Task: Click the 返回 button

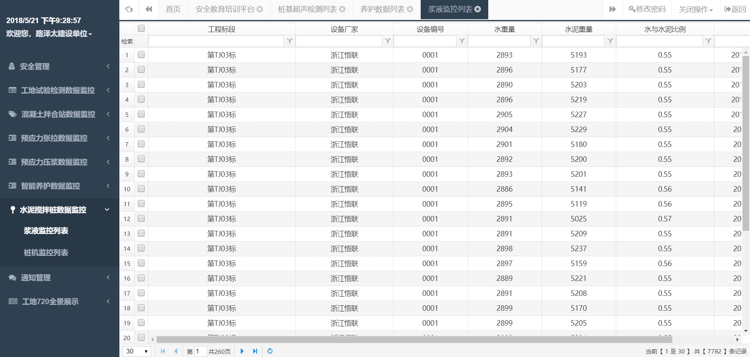Action: pyautogui.click(x=735, y=9)
